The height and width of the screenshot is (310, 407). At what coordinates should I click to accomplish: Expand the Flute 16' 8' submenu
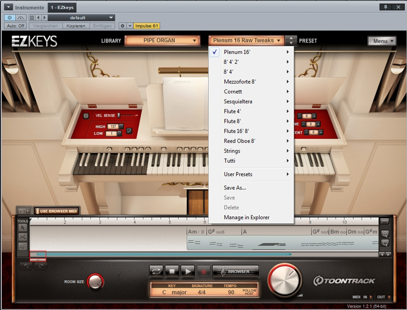(251, 131)
